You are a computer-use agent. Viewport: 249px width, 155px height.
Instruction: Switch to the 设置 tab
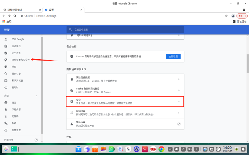click(x=64, y=10)
